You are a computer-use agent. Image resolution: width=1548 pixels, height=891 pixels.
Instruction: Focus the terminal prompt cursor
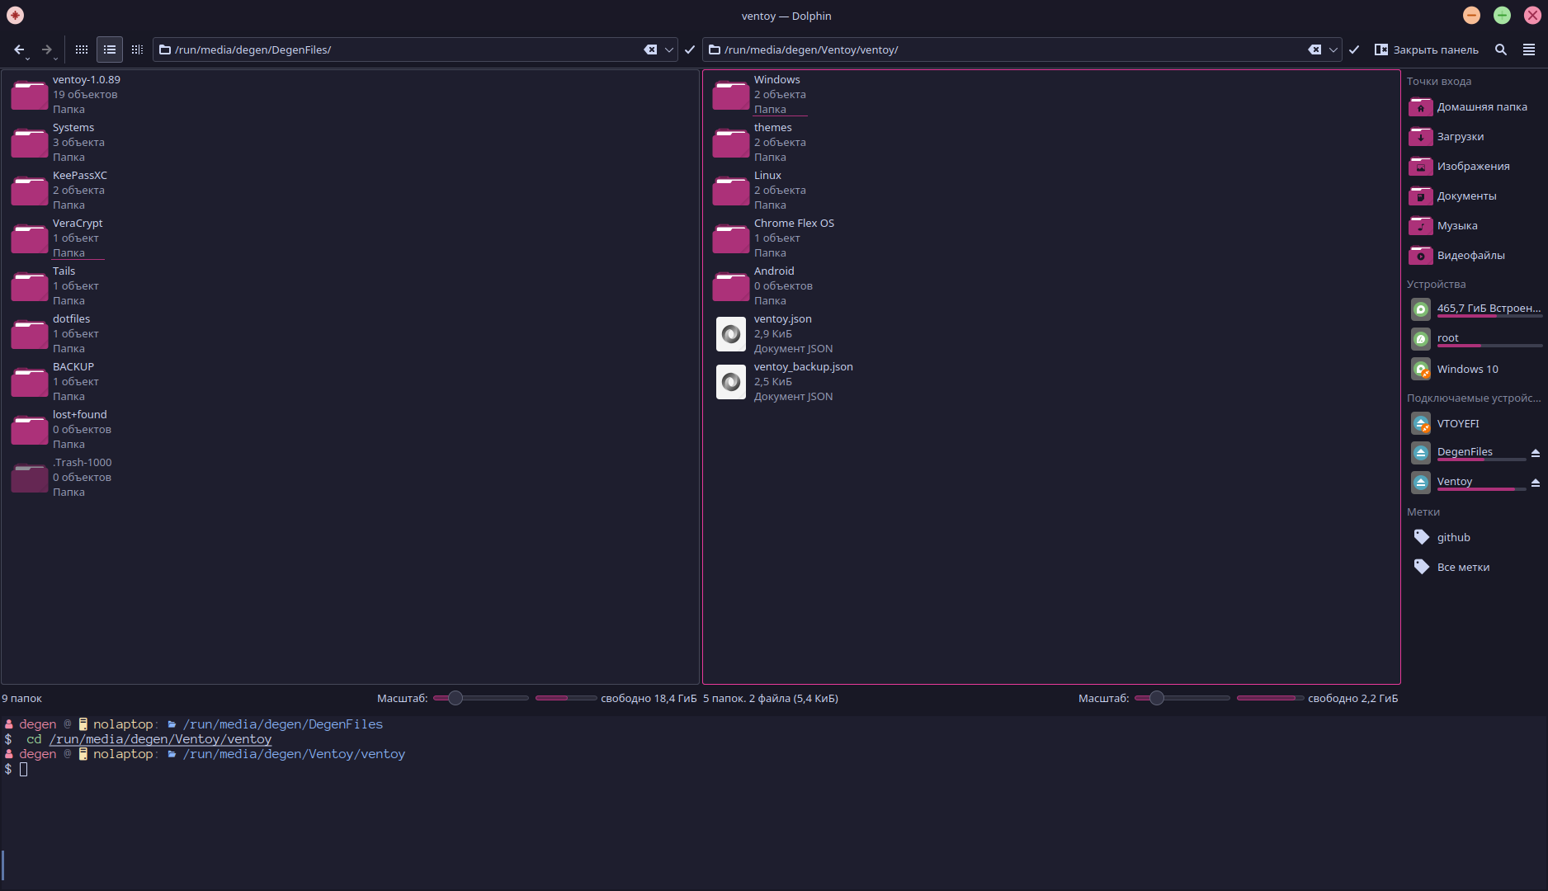24,769
